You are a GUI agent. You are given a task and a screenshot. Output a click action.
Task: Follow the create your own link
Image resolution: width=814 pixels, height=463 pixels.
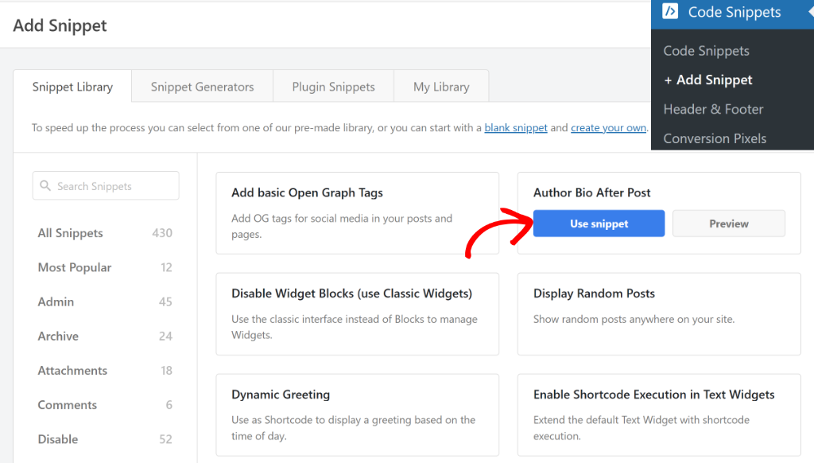[x=608, y=127]
